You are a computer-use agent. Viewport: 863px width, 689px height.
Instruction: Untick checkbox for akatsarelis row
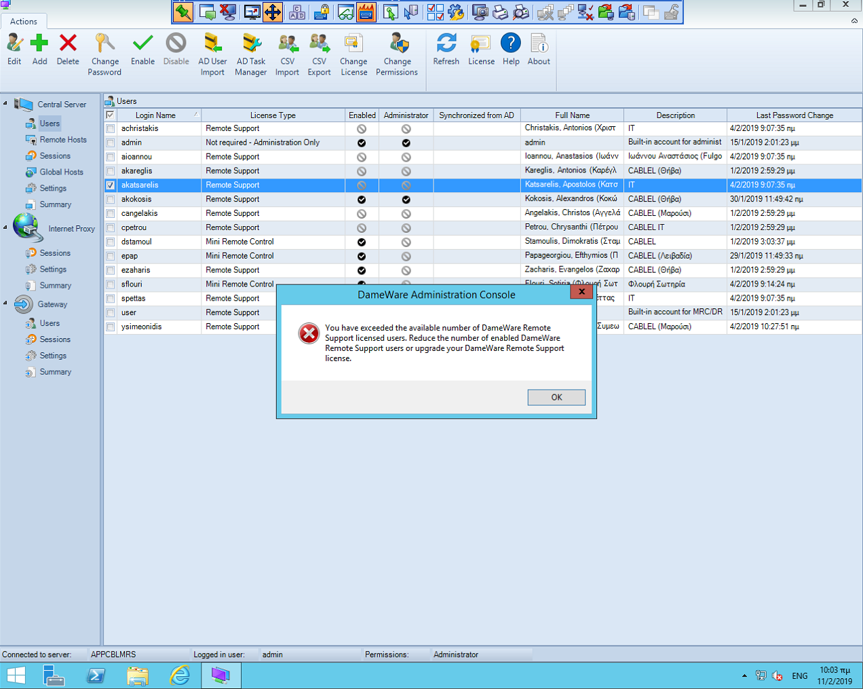(x=110, y=185)
